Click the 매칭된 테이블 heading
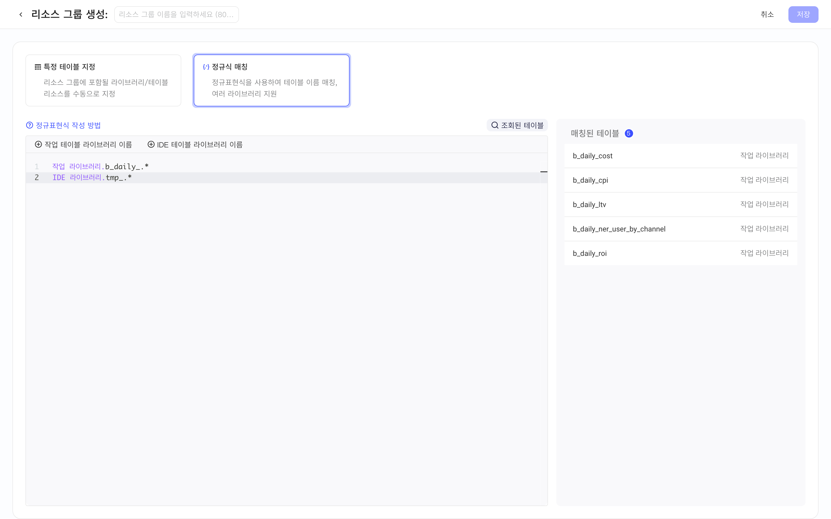 [595, 134]
